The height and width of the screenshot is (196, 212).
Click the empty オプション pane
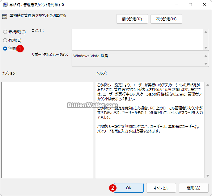coord(47,130)
